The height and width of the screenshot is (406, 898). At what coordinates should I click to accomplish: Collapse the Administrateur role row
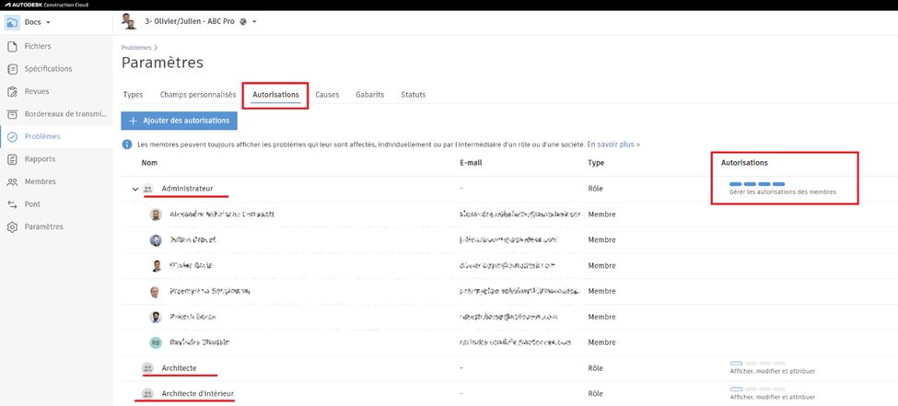(x=135, y=189)
